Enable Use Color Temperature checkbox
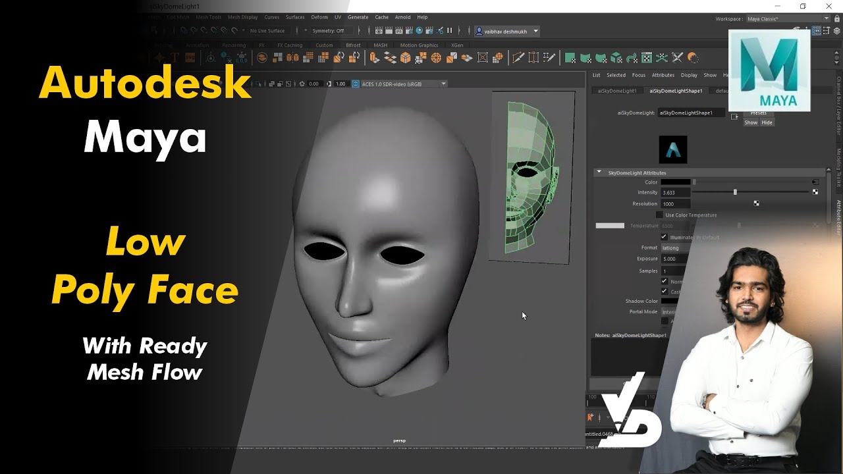843x474 pixels. (659, 215)
